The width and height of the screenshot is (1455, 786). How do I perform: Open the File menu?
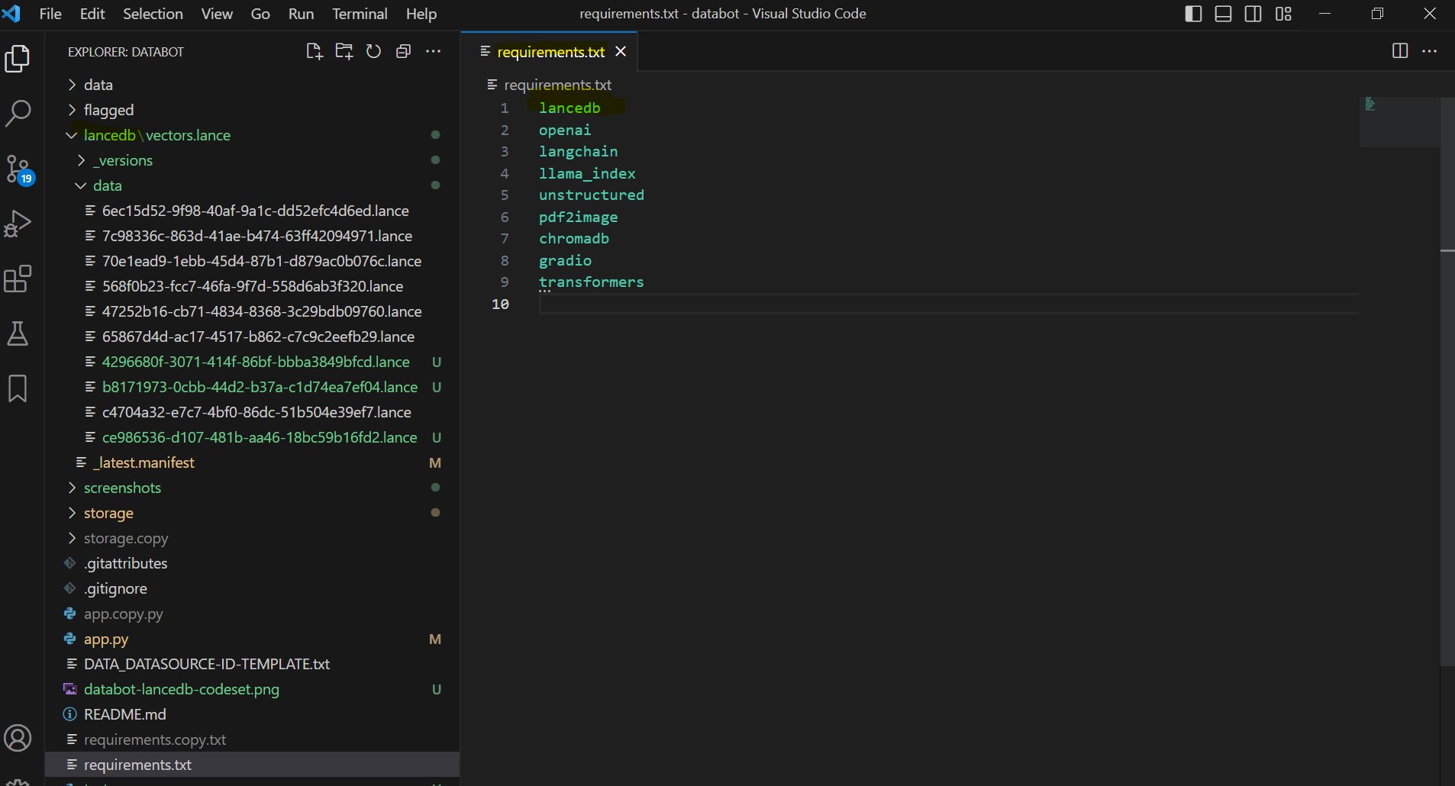pos(50,14)
